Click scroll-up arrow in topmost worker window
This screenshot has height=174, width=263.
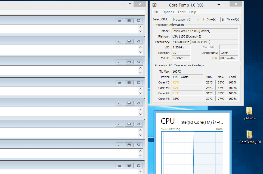pyautogui.click(x=141, y=27)
